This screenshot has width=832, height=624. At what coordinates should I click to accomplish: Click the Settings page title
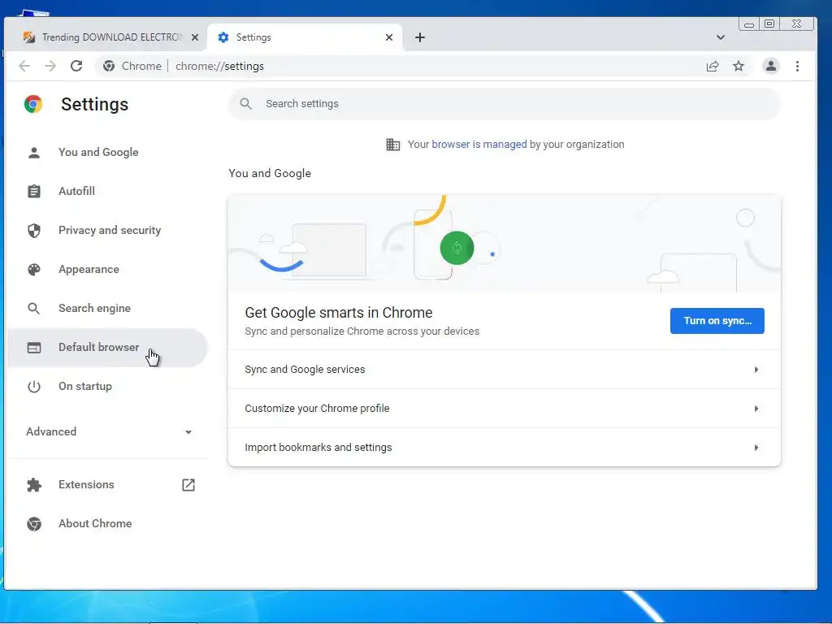coord(94,104)
